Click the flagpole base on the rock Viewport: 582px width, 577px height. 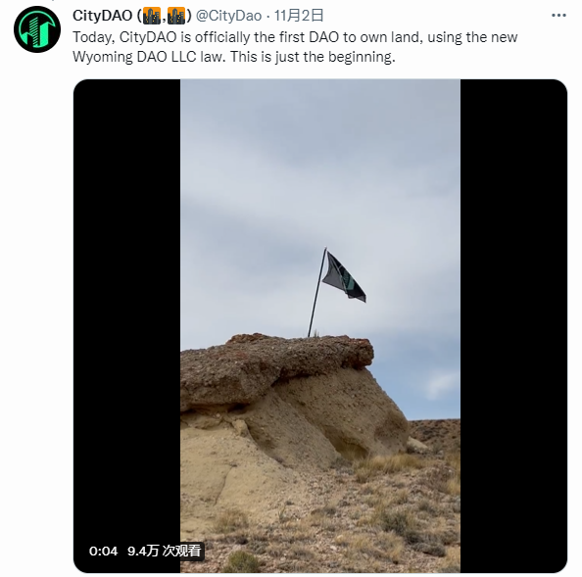pyautogui.click(x=310, y=335)
